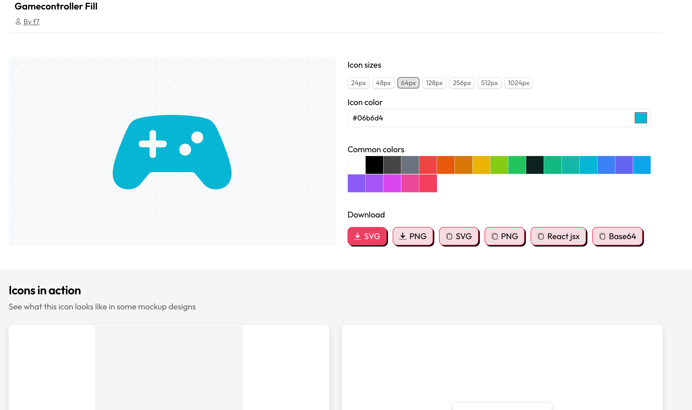Open author profile link By f7
This screenshot has height=410, width=692.
[31, 22]
